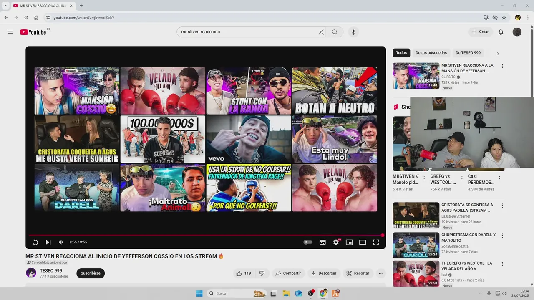Click the browser address bar
Screen dimensions: 534x300
click(x=267, y=17)
